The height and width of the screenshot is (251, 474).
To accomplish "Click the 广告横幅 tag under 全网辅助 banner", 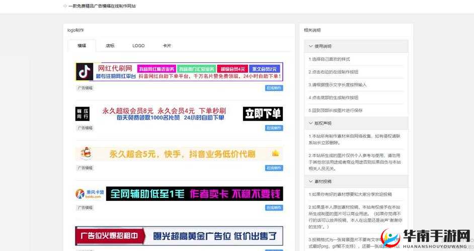I will (x=85, y=208).
